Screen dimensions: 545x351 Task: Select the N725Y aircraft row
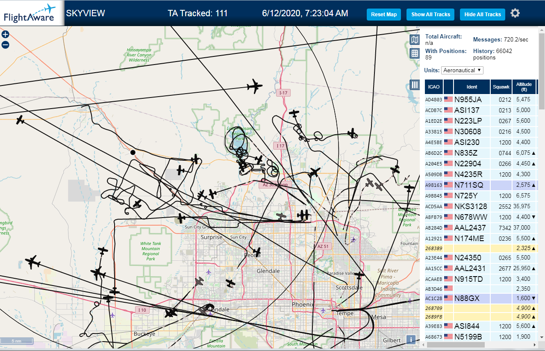(481, 196)
